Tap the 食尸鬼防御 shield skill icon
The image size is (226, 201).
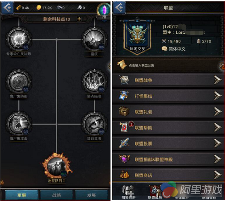18,82
